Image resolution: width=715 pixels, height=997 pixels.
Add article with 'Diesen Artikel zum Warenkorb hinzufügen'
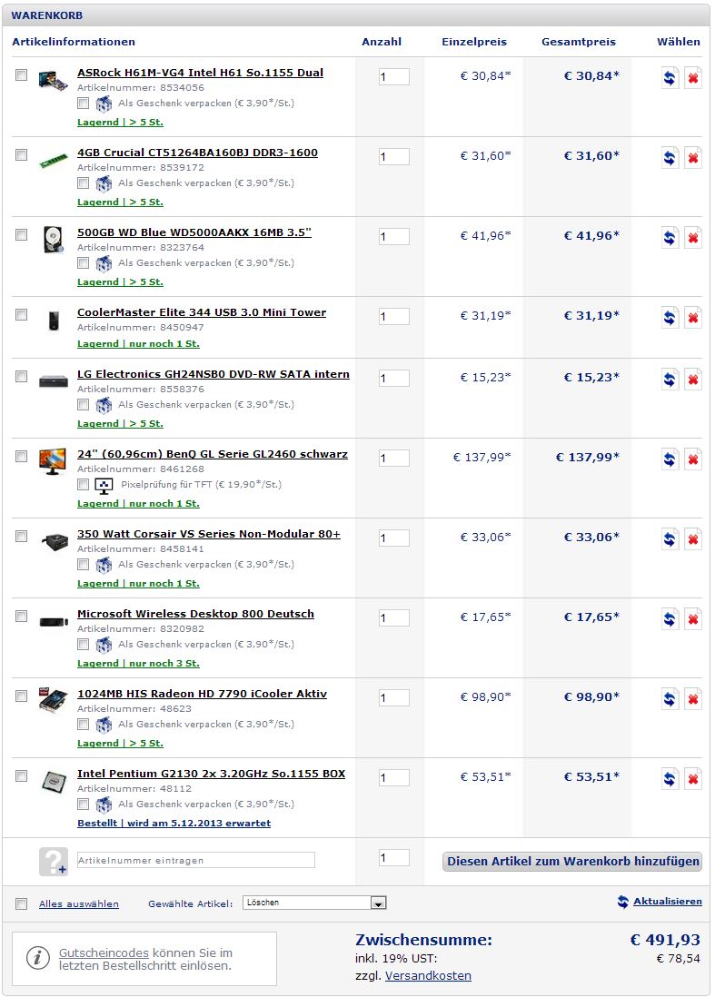pos(572,861)
